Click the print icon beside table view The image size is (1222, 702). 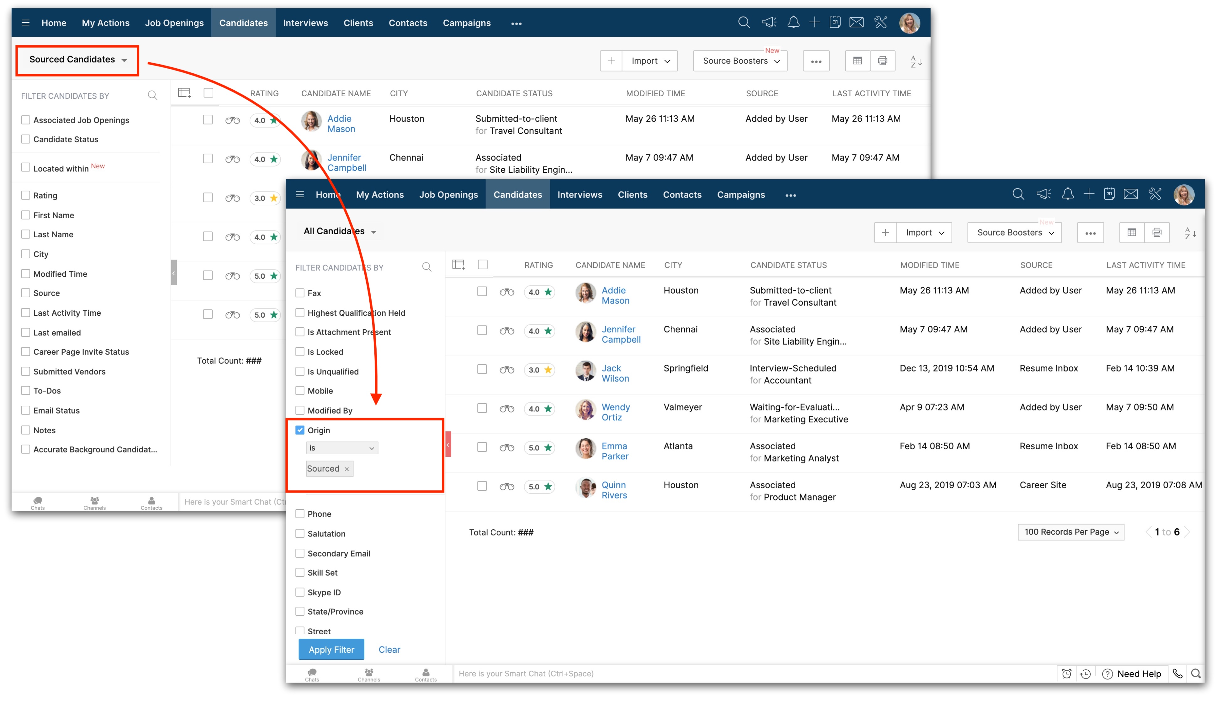(1156, 233)
